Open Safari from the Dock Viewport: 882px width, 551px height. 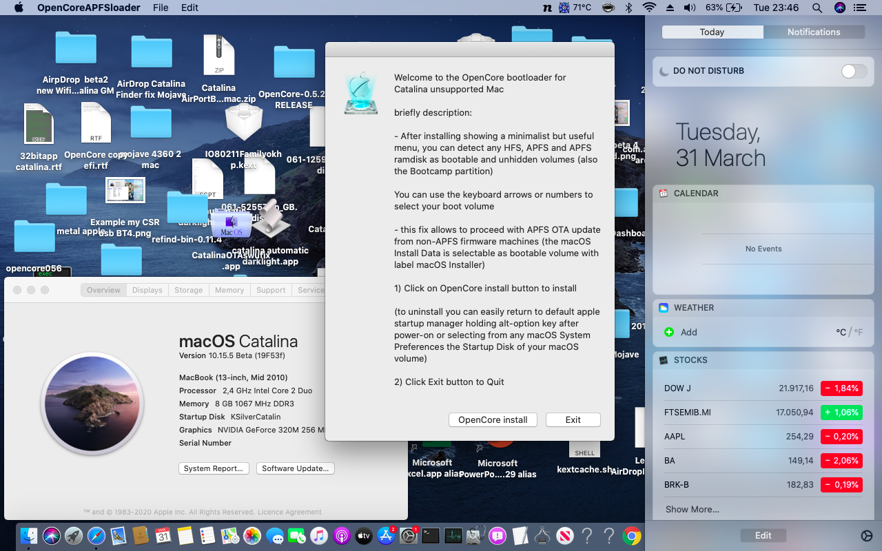(96, 535)
